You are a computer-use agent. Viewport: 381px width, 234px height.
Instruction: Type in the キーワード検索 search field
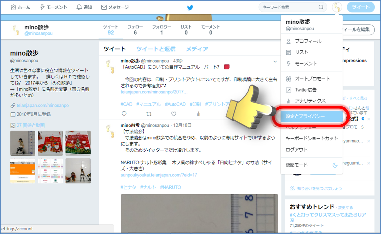click(288, 7)
